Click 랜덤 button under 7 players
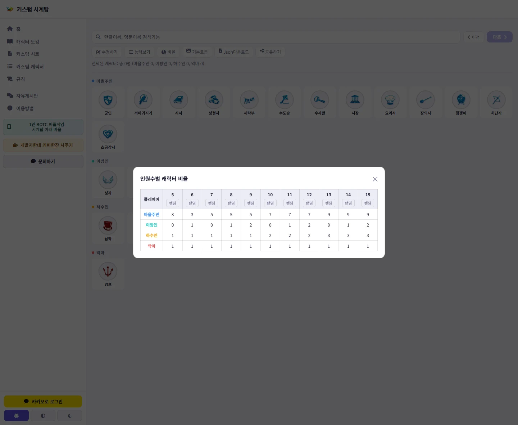 coord(212,203)
